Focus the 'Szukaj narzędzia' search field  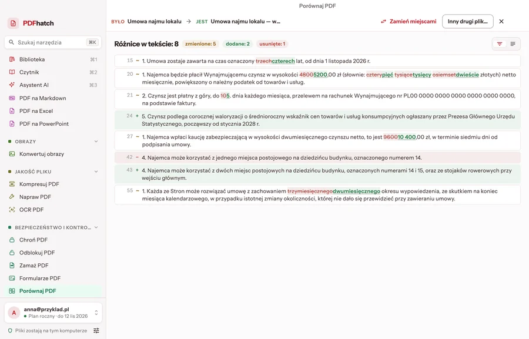(53, 42)
